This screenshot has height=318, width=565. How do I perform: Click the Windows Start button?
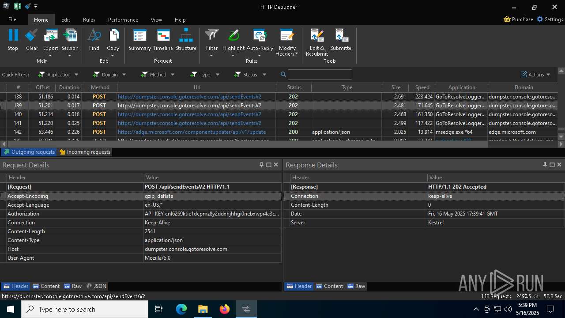point(11,309)
